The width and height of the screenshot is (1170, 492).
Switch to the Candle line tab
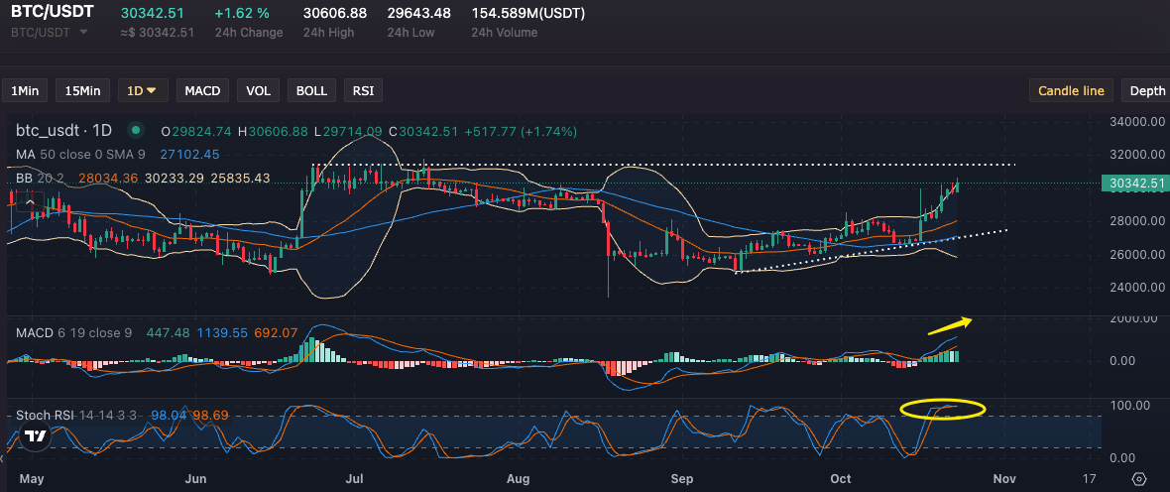[x=1070, y=90]
